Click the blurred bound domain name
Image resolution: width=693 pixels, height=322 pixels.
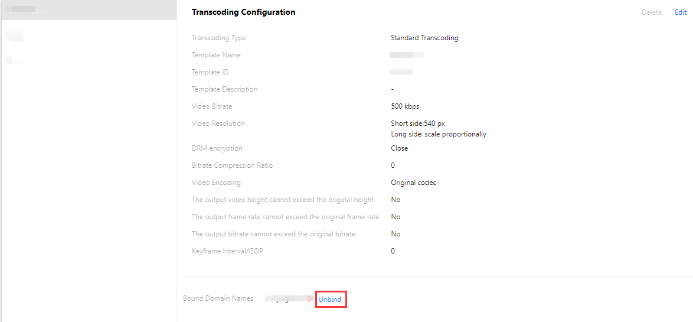coord(289,299)
